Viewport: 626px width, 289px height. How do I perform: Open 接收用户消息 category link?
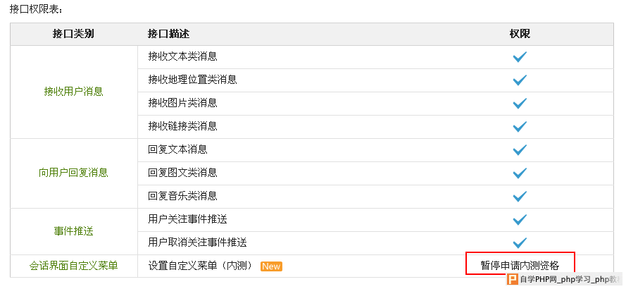tap(73, 92)
